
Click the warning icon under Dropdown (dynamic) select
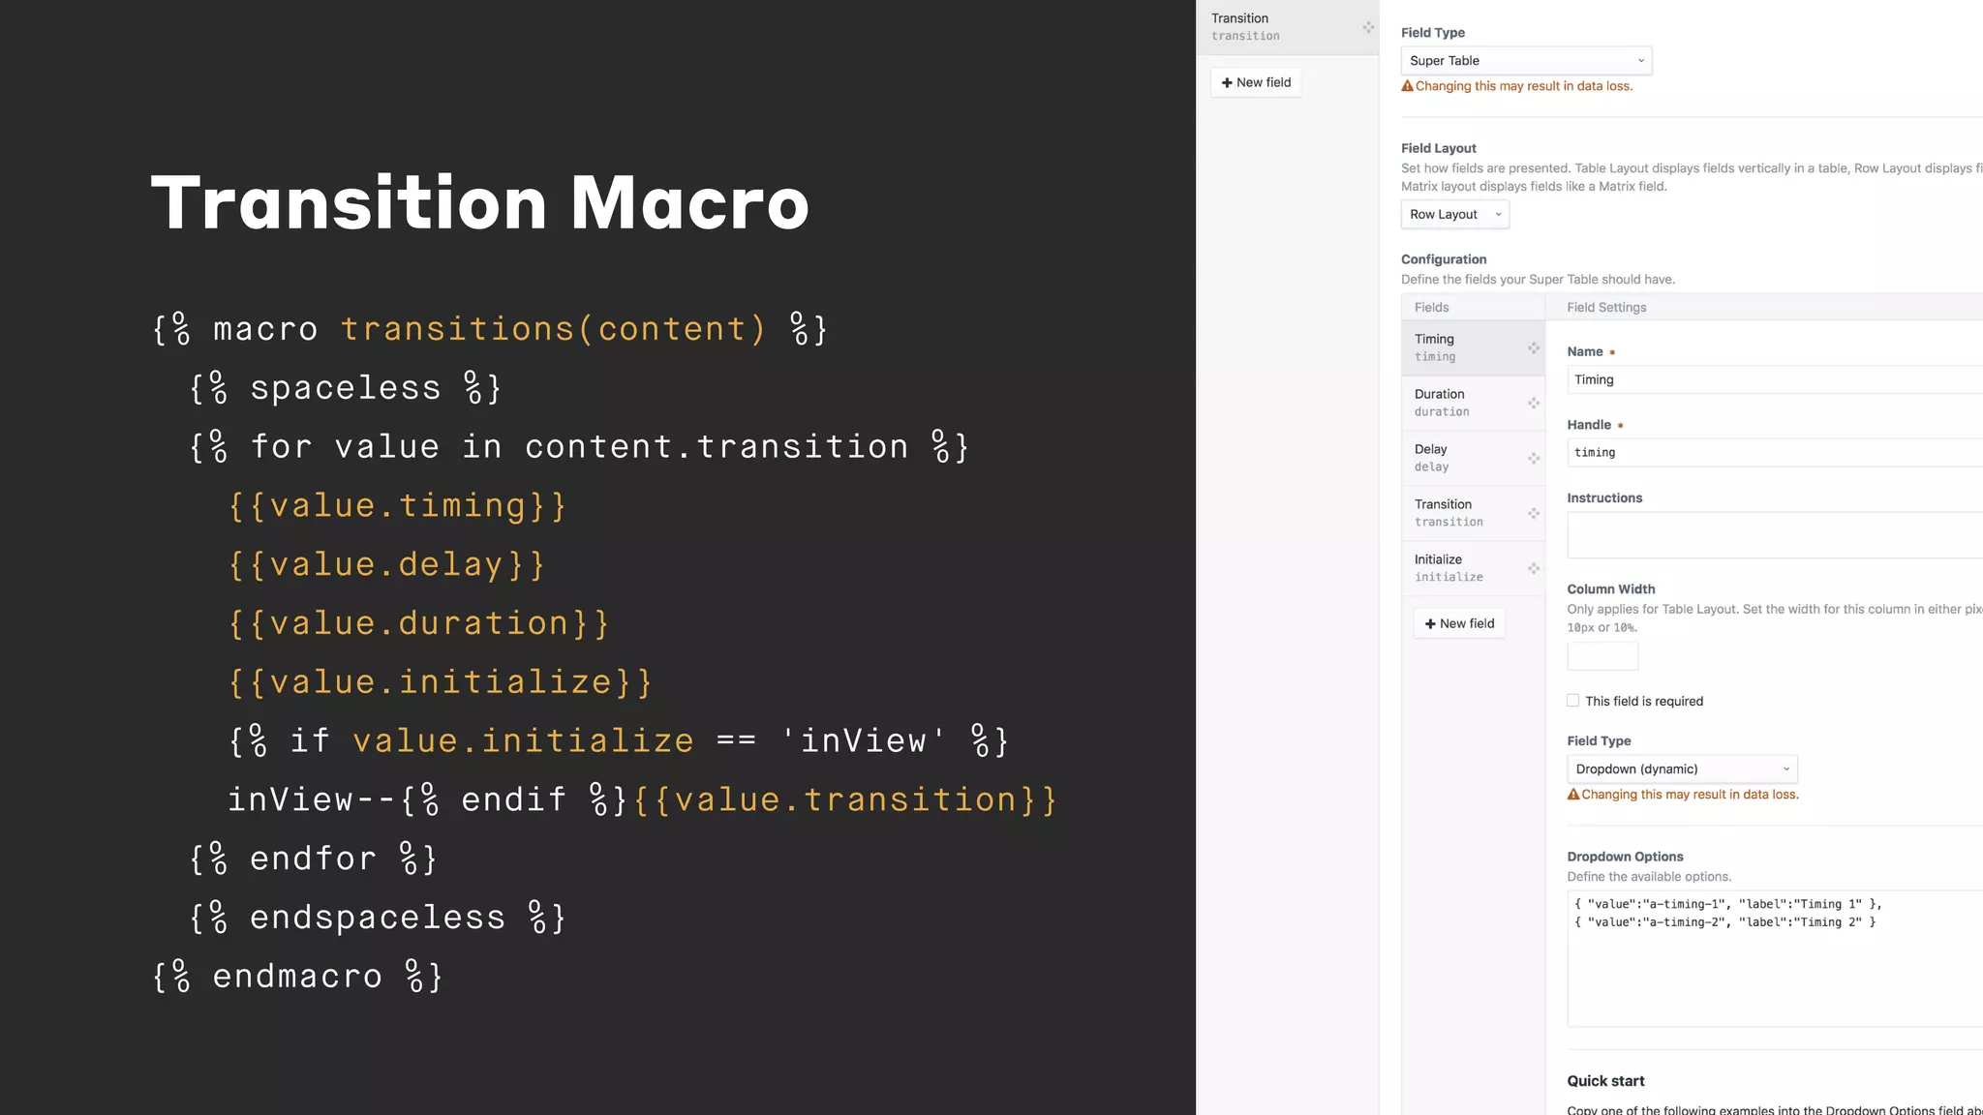(1573, 795)
